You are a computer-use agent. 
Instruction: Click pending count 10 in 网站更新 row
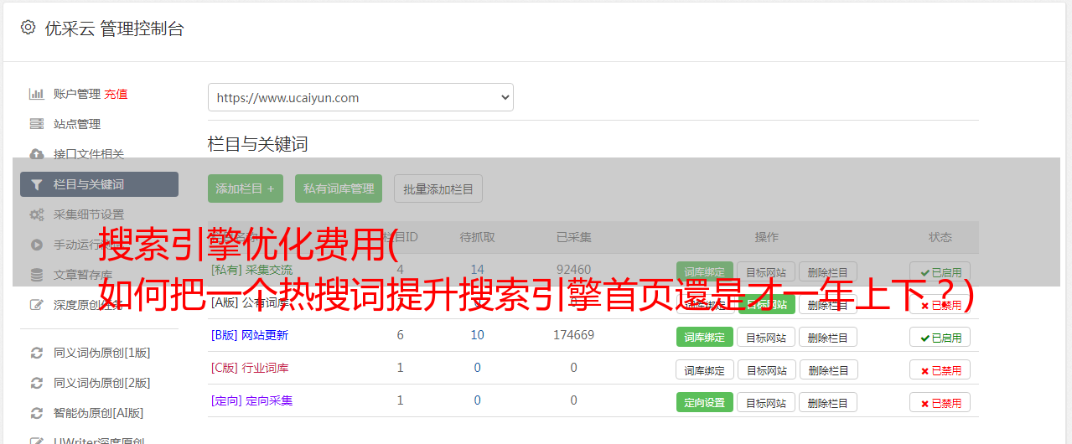478,335
